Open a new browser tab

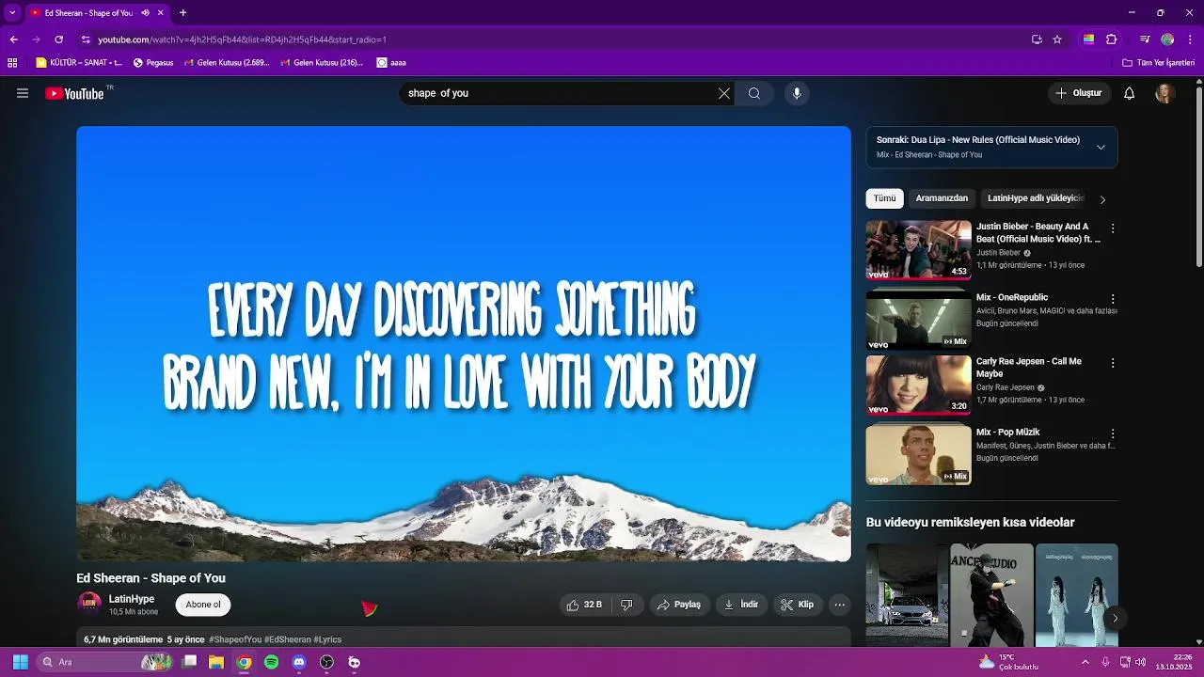[x=182, y=13]
